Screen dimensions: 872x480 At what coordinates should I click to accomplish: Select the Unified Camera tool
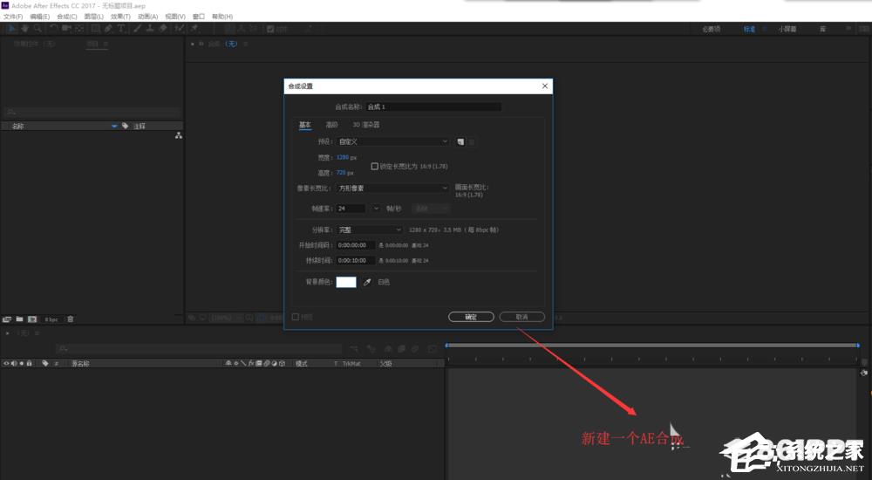coord(66,29)
